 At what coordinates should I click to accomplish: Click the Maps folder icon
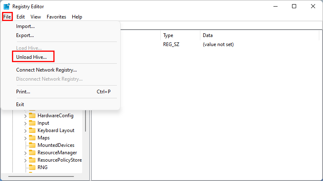32,138
